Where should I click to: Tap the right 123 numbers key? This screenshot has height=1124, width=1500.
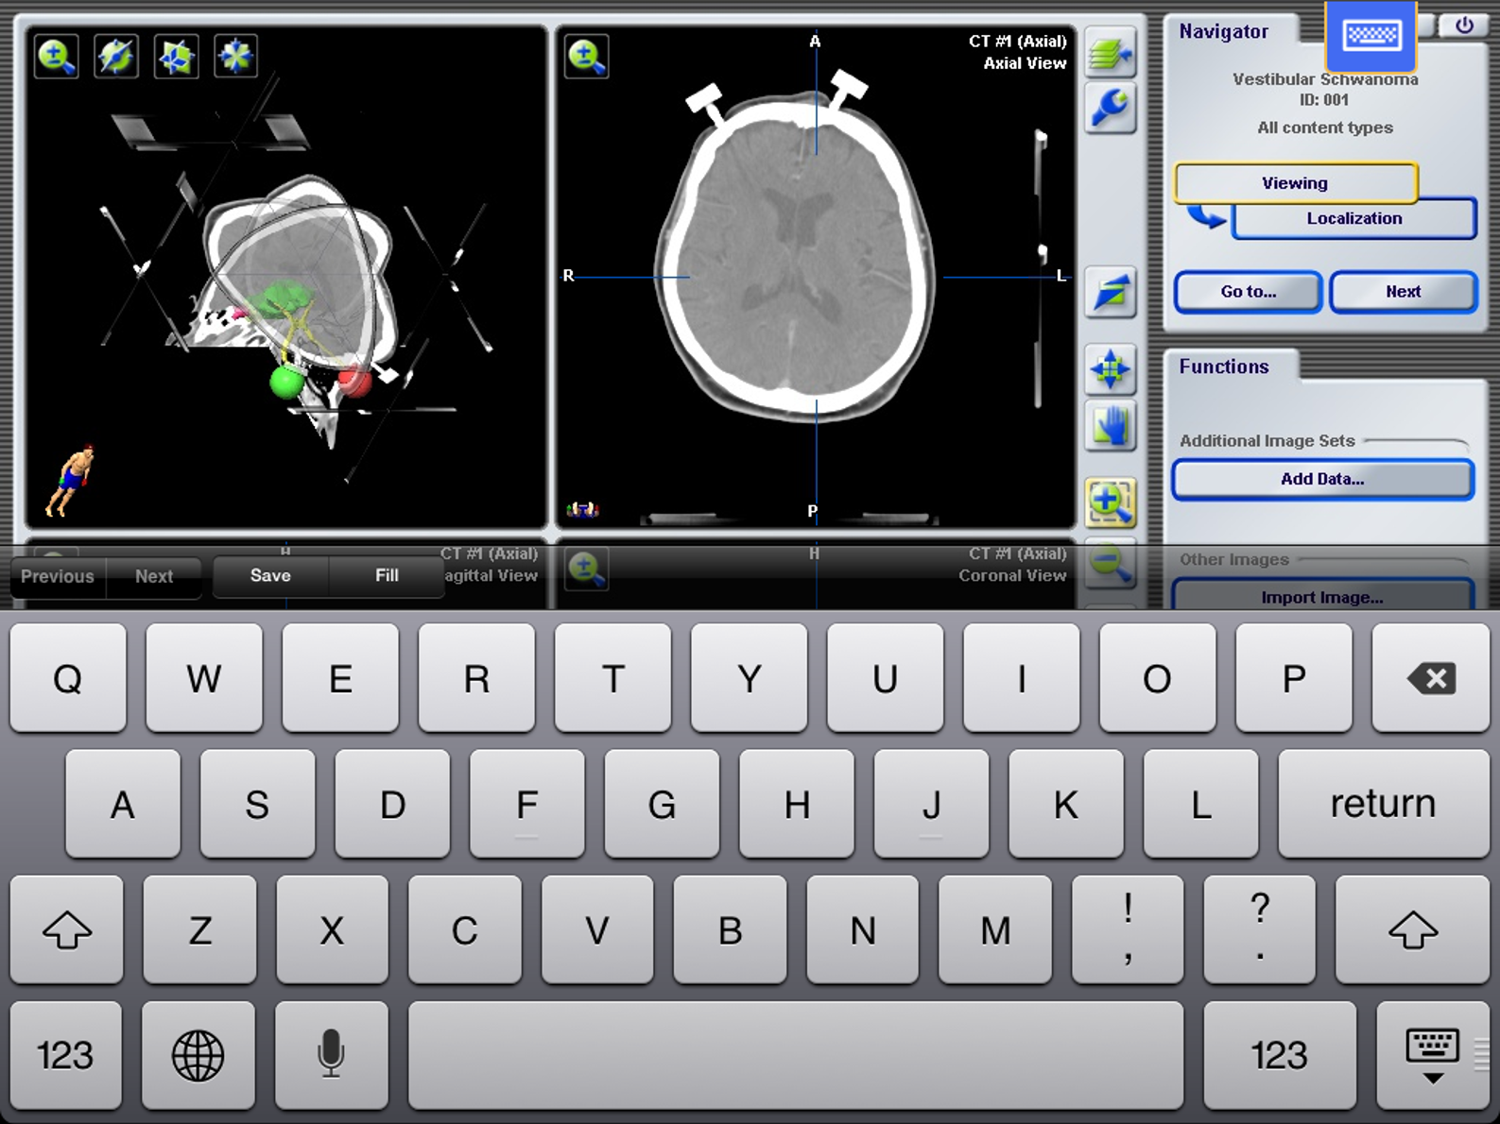(x=1280, y=1055)
